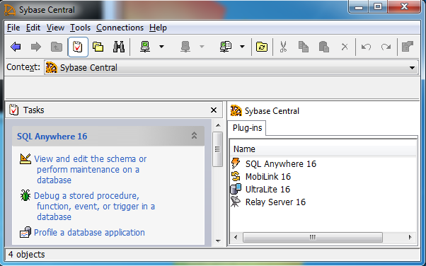Click the schema drafting-triangle task icon
This screenshot has height=266, width=426.
click(x=25, y=158)
